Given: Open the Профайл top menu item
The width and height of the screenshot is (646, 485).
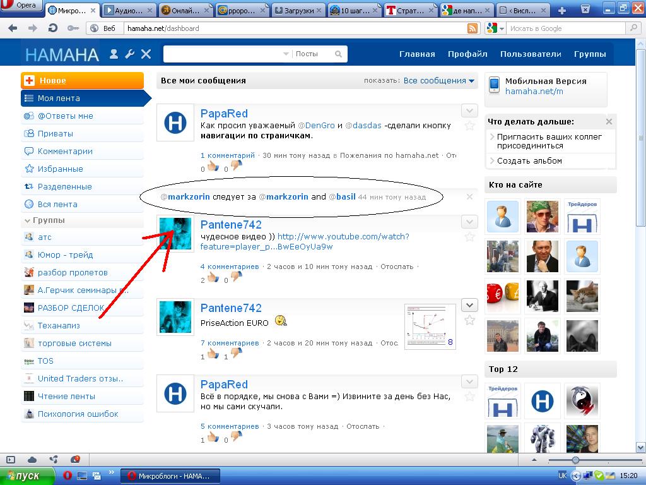Looking at the screenshot, I should tap(467, 54).
